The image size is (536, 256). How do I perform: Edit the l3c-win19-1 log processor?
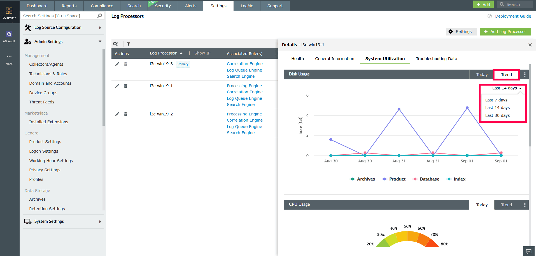[117, 86]
